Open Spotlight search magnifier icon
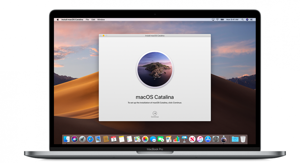The width and height of the screenshot is (300, 163). pyautogui.click(x=242, y=19)
